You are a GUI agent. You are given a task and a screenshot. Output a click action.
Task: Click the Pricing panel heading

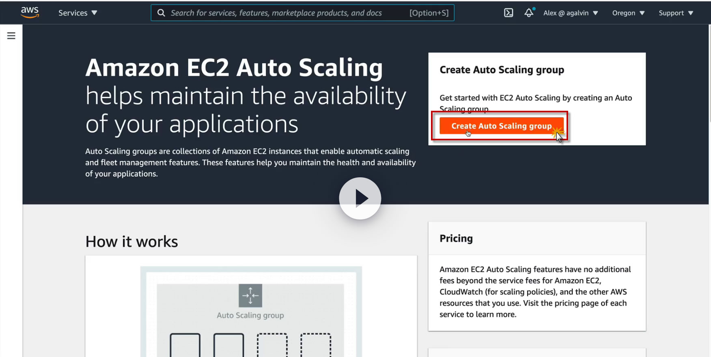coord(456,239)
